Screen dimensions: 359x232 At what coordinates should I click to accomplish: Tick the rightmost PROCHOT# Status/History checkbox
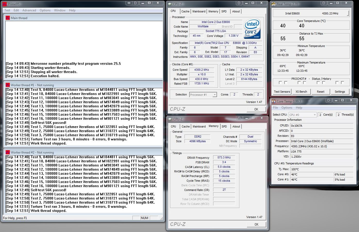[x=343, y=83]
